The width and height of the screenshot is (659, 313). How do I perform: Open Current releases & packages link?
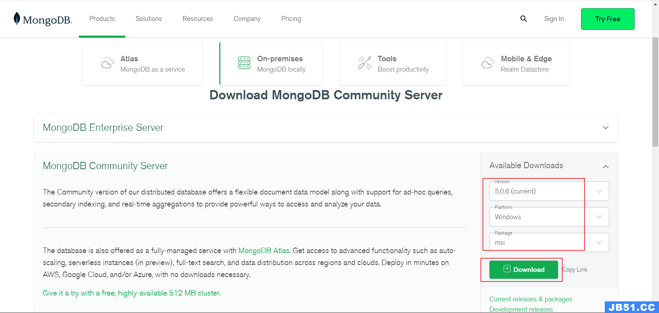[x=531, y=299]
